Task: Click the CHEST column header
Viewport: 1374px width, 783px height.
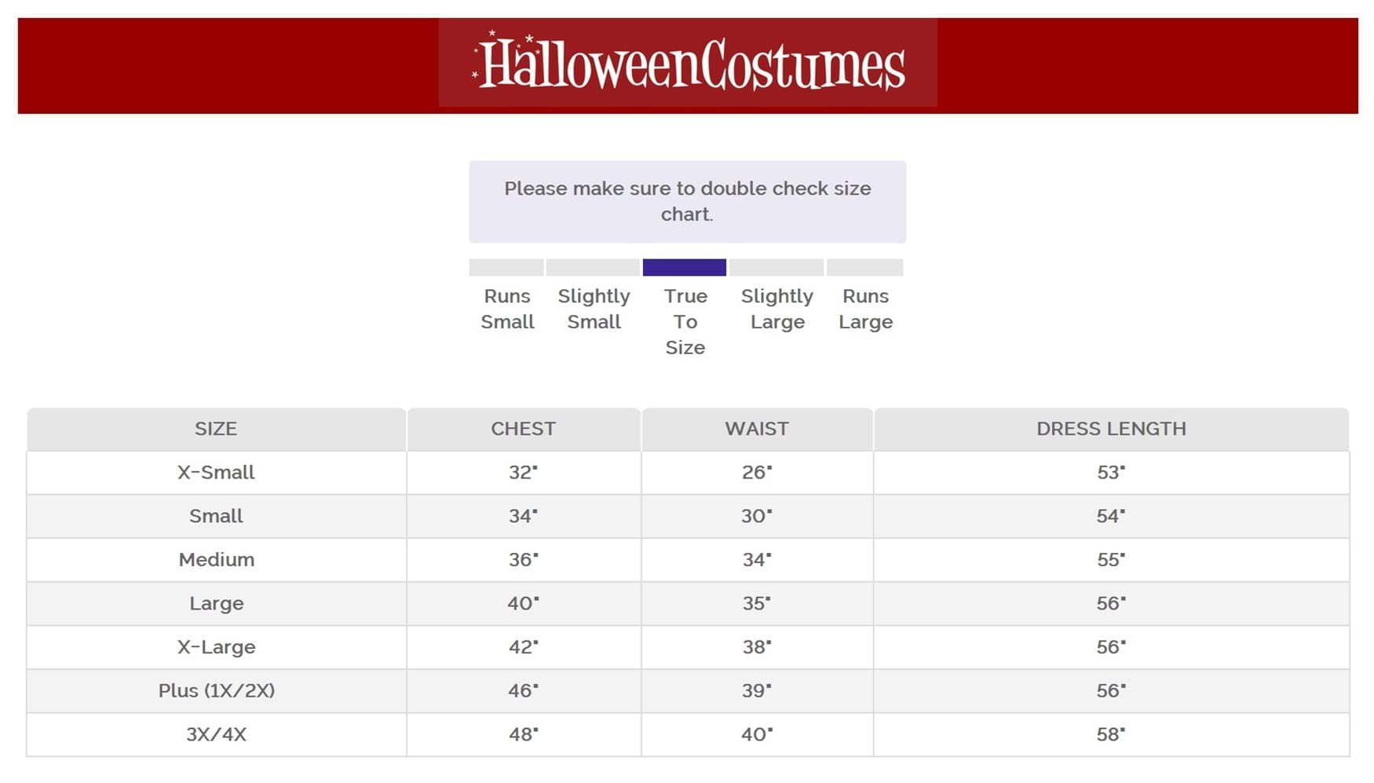Action: pos(523,429)
